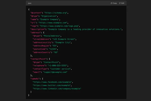Screen dimensions: 151x101
Task: Click the LinkedIn company URL
Action: [x=57, y=89]
